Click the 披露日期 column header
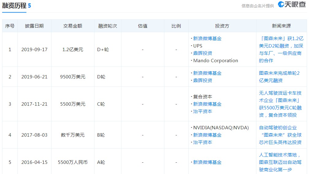 (x=34, y=26)
